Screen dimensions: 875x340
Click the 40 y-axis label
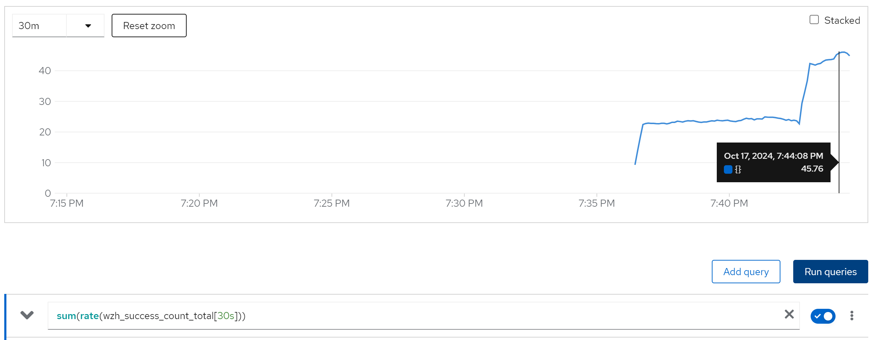pos(45,71)
